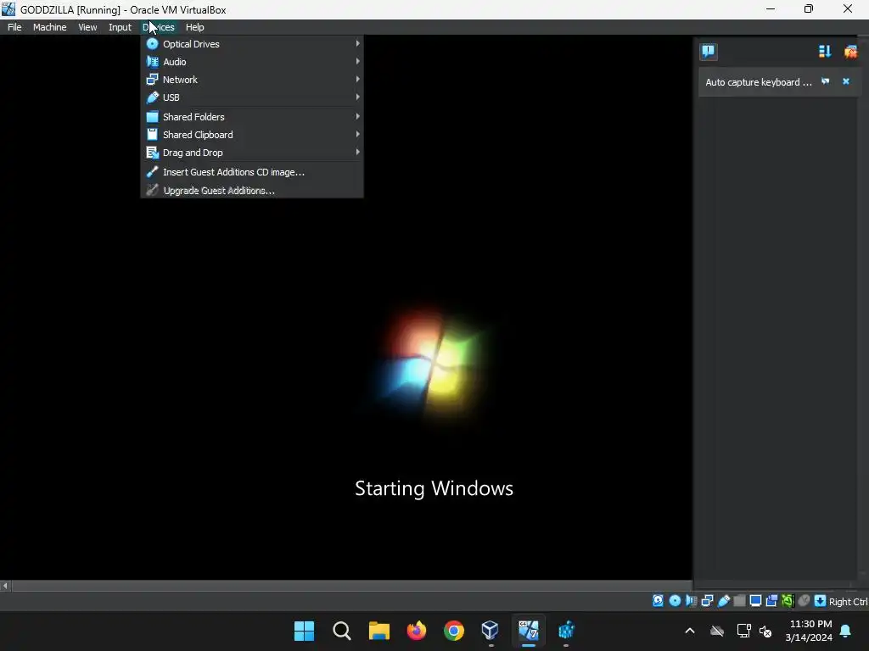869x651 pixels.
Task: Expand the Shared Folders submenu
Action: pos(252,117)
